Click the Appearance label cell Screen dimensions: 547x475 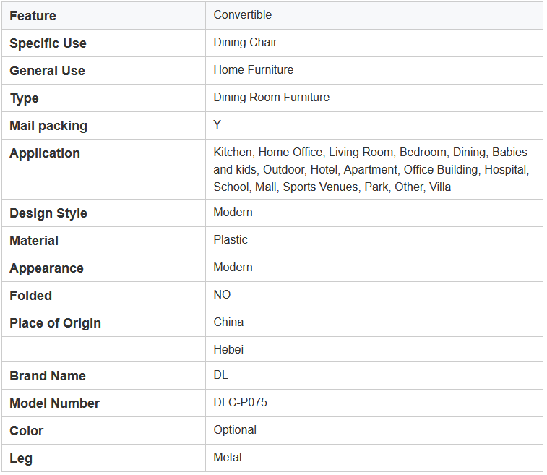(103, 268)
